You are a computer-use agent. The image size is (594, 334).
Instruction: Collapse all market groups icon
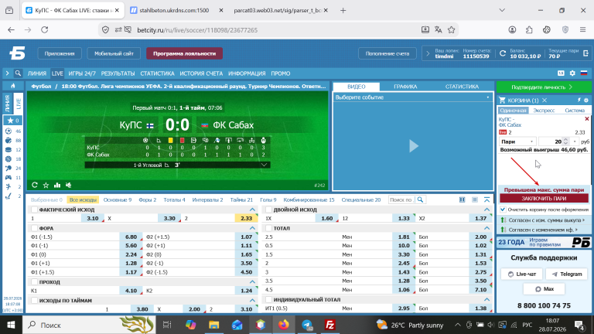click(x=486, y=199)
